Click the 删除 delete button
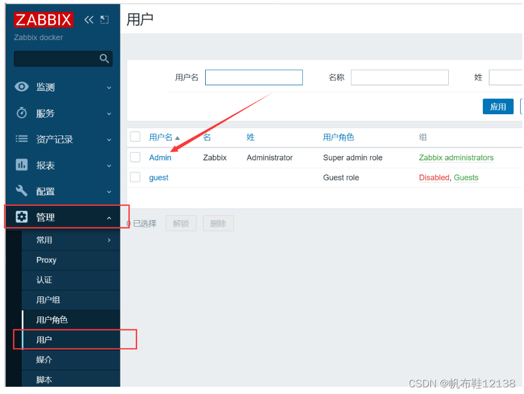Image resolution: width=524 pixels, height=394 pixels. tap(218, 223)
